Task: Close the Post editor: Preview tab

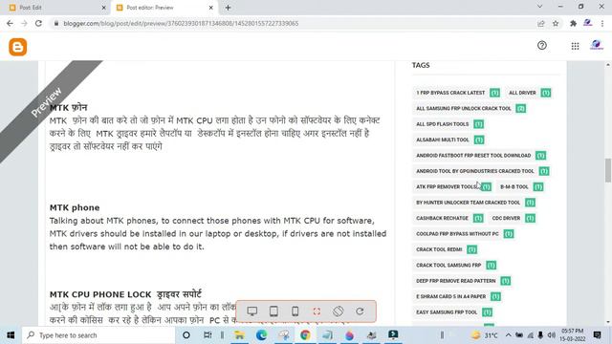Action: 210,8
